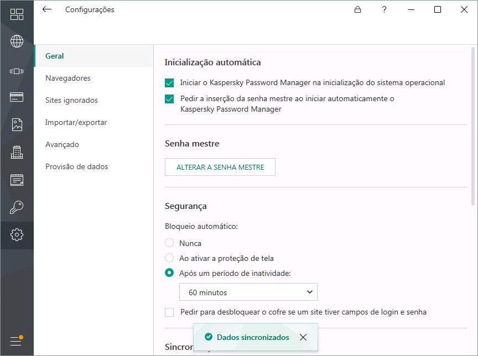
Task: Open the bank cards icon in sidebar
Action: pyautogui.click(x=17, y=97)
